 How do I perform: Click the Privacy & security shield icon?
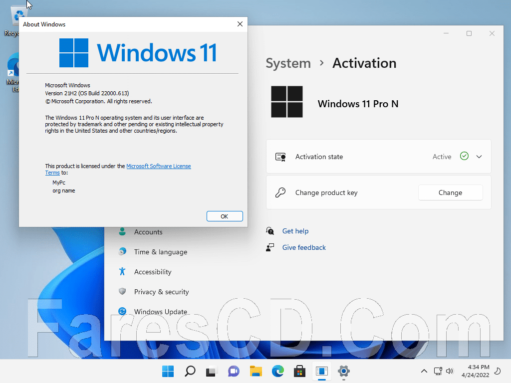click(x=122, y=291)
